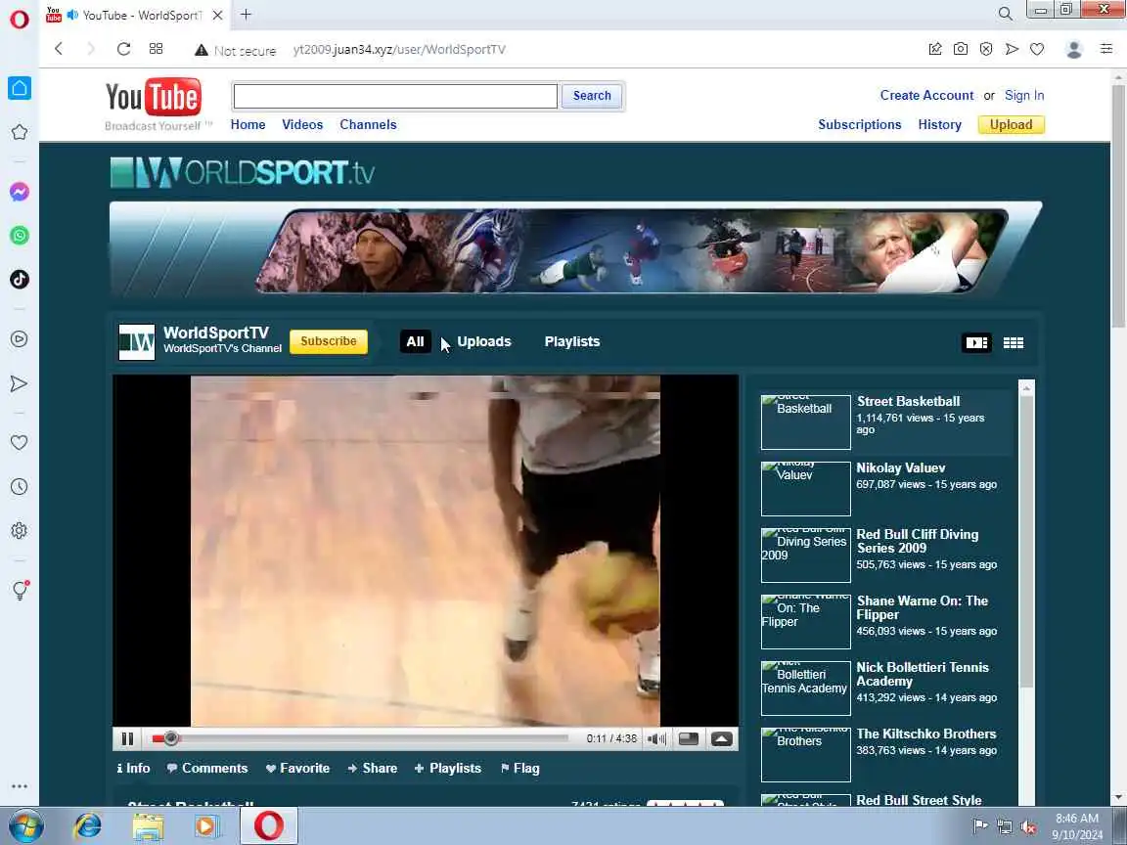Open The Kiltschko Brothers video

(925, 734)
